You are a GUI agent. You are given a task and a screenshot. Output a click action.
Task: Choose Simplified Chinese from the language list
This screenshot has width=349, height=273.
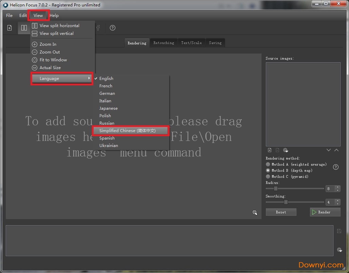point(131,131)
